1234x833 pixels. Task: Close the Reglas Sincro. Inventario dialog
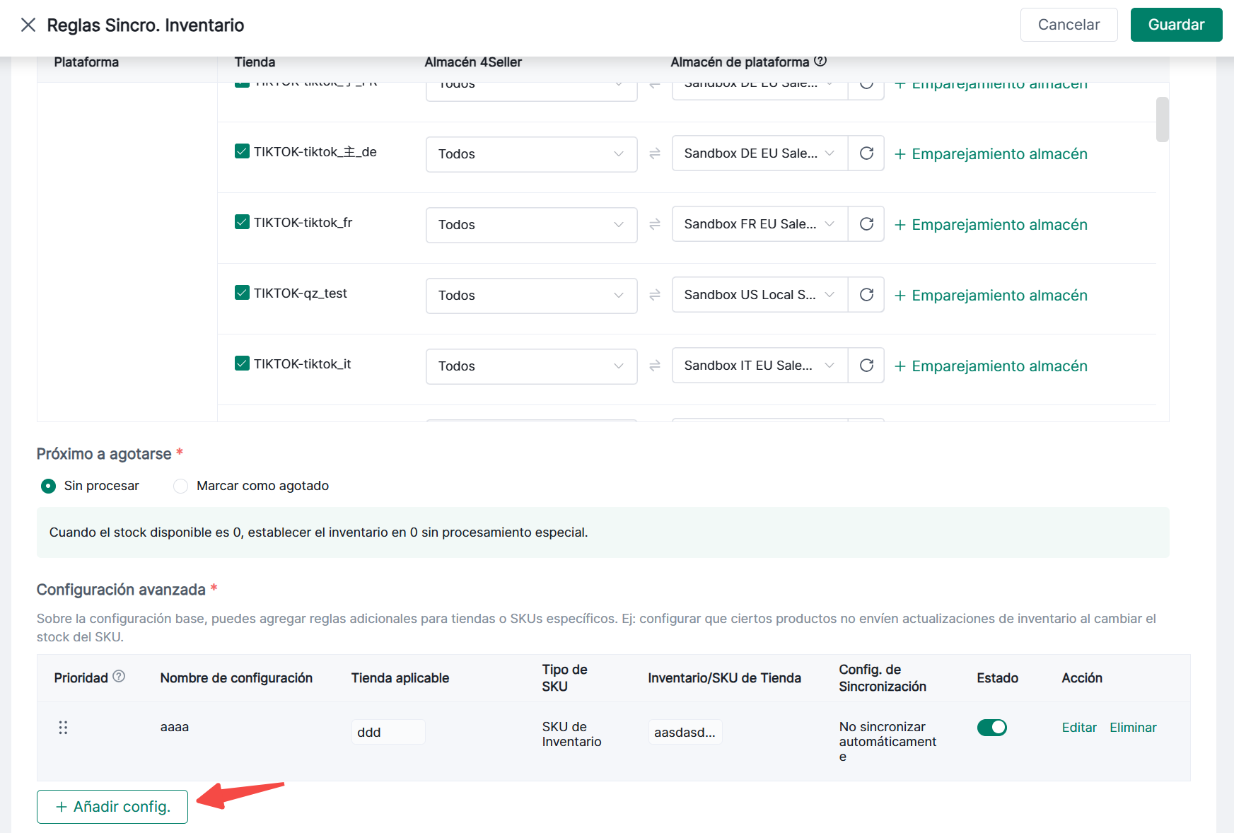pyautogui.click(x=28, y=25)
